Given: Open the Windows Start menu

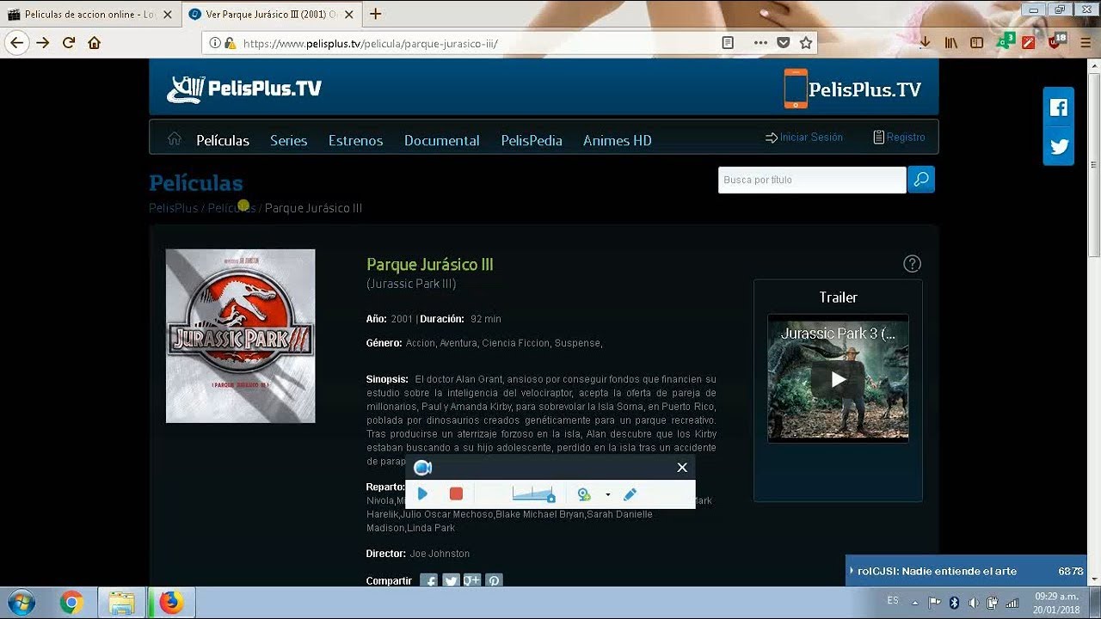Looking at the screenshot, I should coord(20,603).
